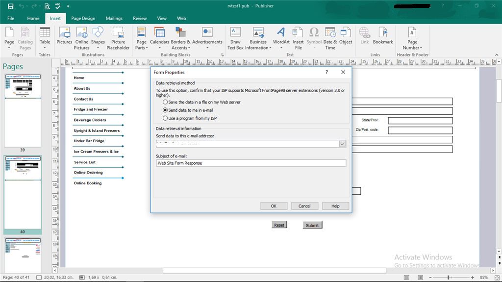Image resolution: width=502 pixels, height=282 pixels.
Task: Click the zoom out minus button
Action: pos(430,278)
